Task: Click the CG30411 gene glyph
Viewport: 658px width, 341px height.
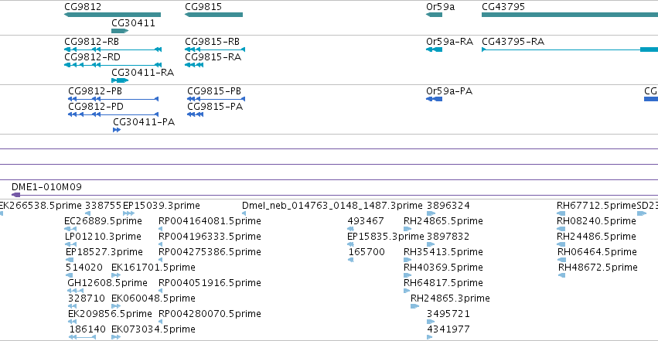Action: tap(120, 31)
